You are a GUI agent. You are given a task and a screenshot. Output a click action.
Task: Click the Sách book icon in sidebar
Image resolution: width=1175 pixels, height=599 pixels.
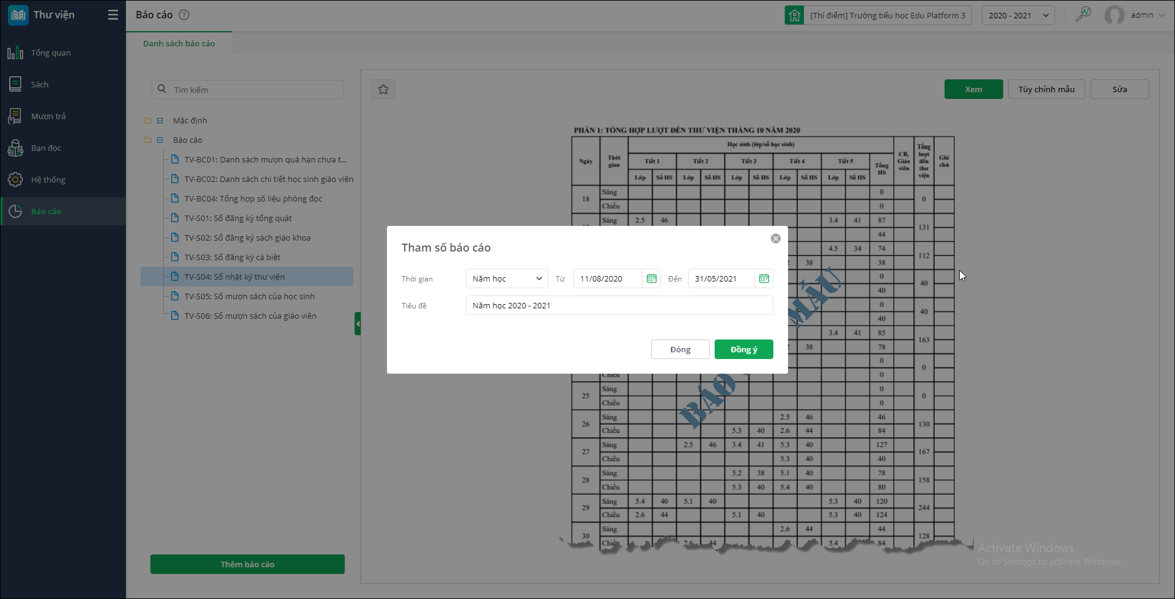tap(15, 84)
